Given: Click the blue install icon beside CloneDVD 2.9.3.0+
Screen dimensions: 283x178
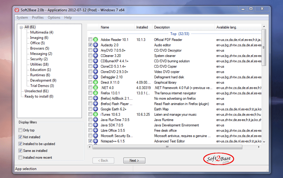Looking at the screenshot, I should click(x=95, y=71).
